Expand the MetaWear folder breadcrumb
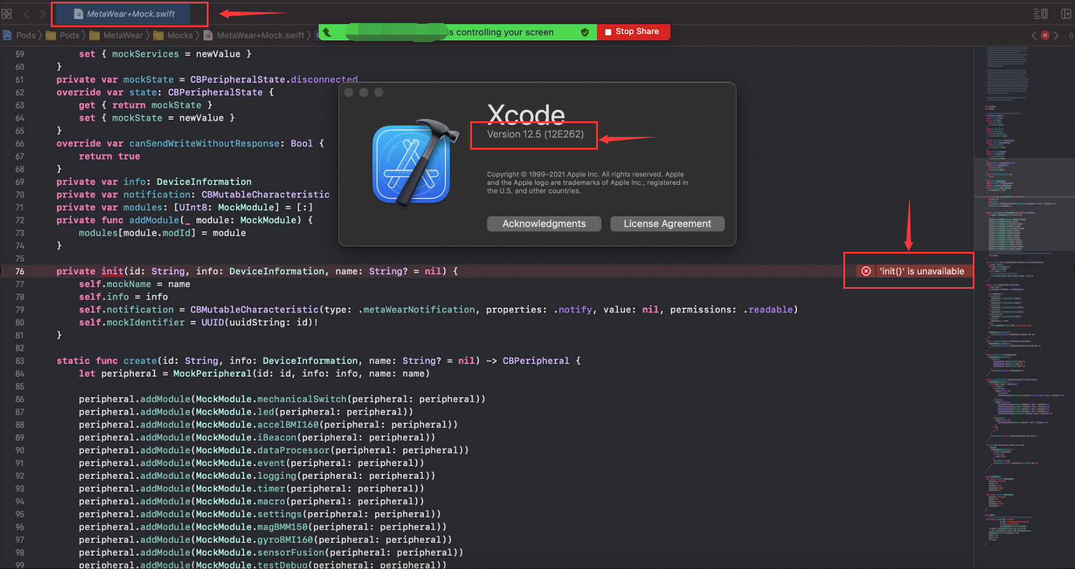The width and height of the screenshot is (1075, 569). click(117, 35)
